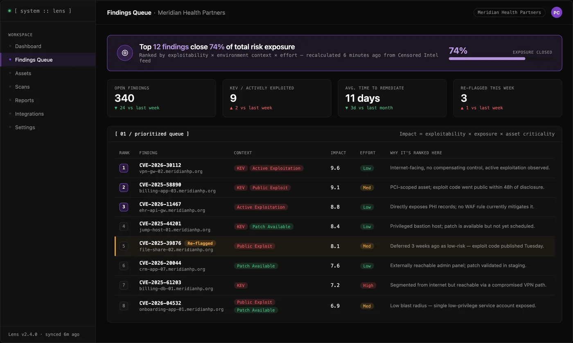Click hostname vpn-gw-02.meridianhp.org

point(171,172)
